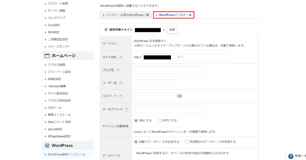Click the 変更 button
Image resolution: width=306 pixels, height=160 pixels.
(172, 30)
